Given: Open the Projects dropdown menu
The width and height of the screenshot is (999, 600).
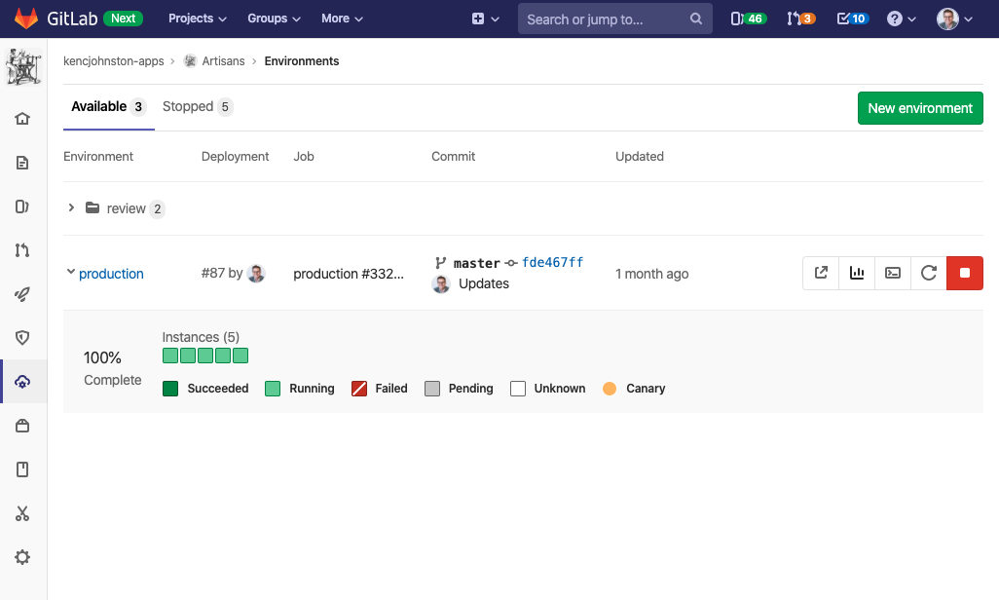Looking at the screenshot, I should point(198,19).
